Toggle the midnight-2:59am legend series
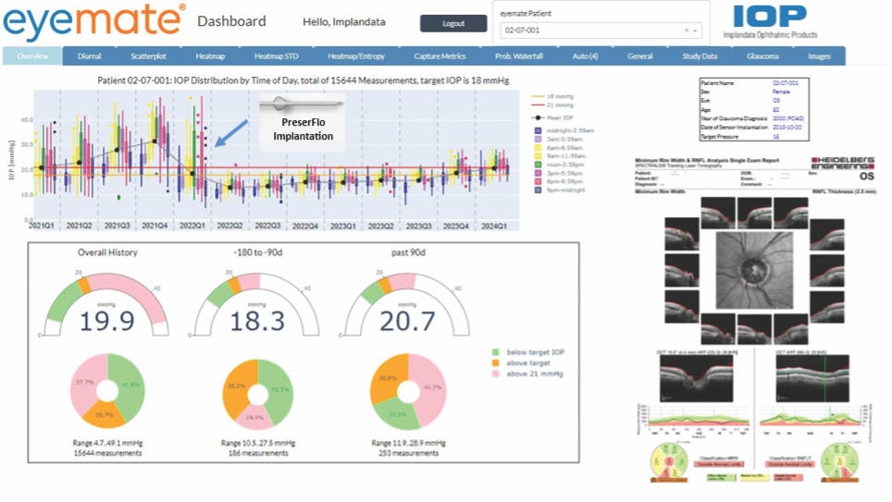 coord(538,130)
